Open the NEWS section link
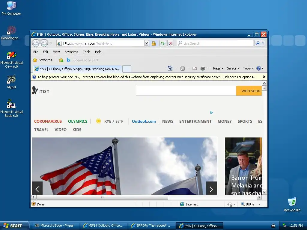The image size is (307, 230). point(168,121)
